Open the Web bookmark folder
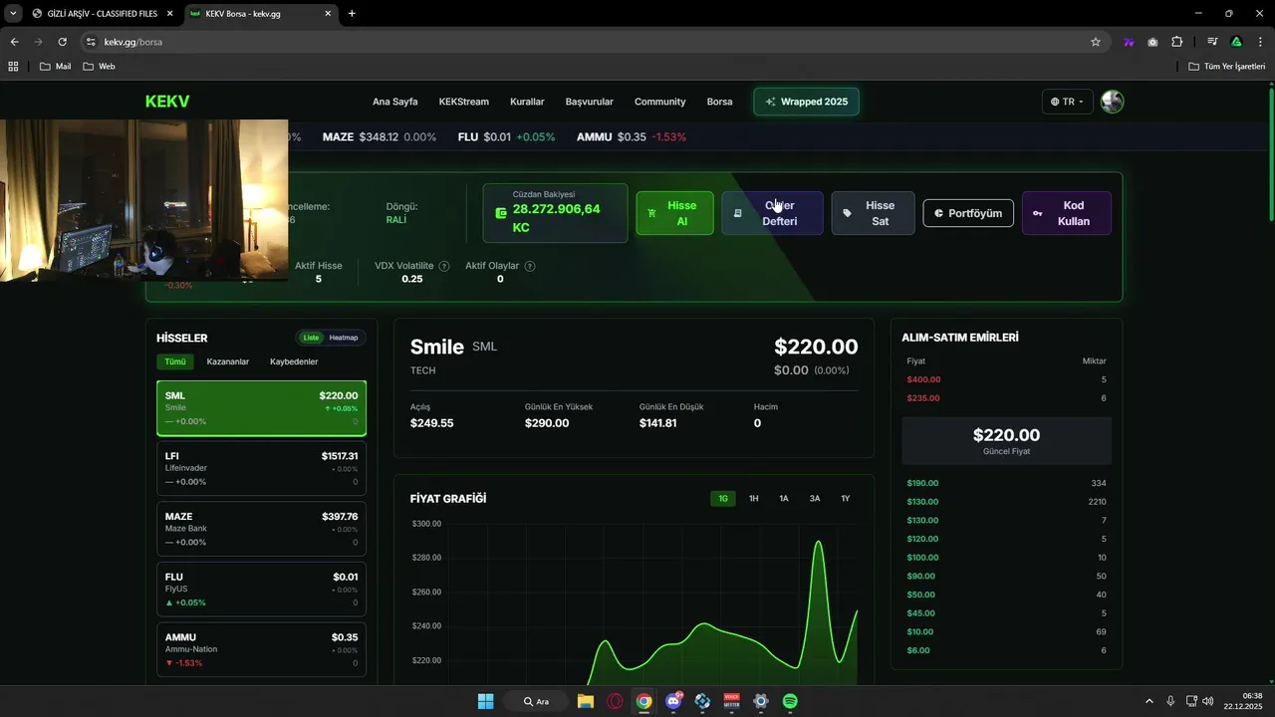 pos(99,67)
